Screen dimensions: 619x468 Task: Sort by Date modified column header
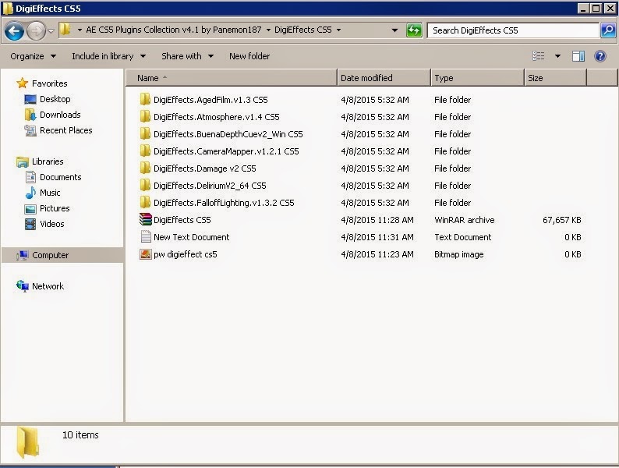click(x=384, y=78)
